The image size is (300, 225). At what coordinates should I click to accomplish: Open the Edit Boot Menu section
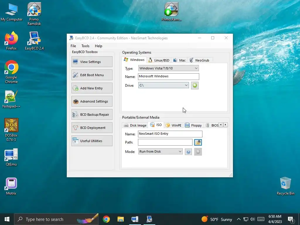pos(92,75)
